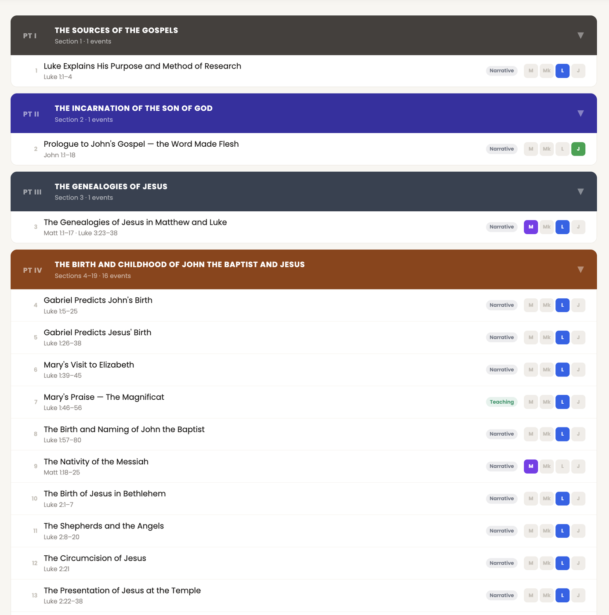Click the purple M badge on The Genealogies of Jesus row
Image resolution: width=609 pixels, height=615 pixels.
[x=531, y=227]
